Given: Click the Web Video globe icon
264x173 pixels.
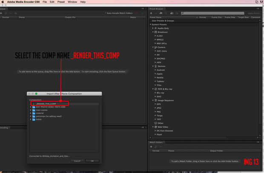Looking at the screenshot, I should click(x=156, y=127).
